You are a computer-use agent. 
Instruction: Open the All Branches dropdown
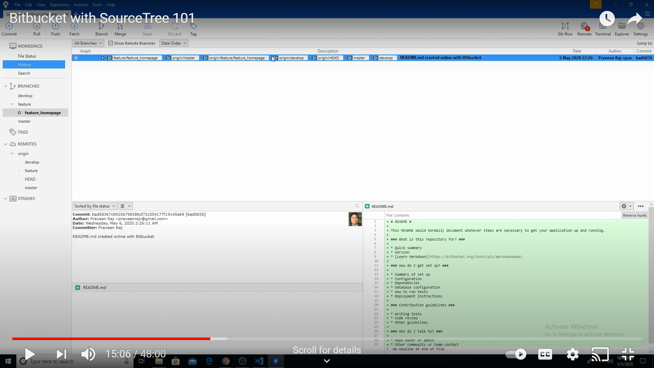(x=88, y=43)
